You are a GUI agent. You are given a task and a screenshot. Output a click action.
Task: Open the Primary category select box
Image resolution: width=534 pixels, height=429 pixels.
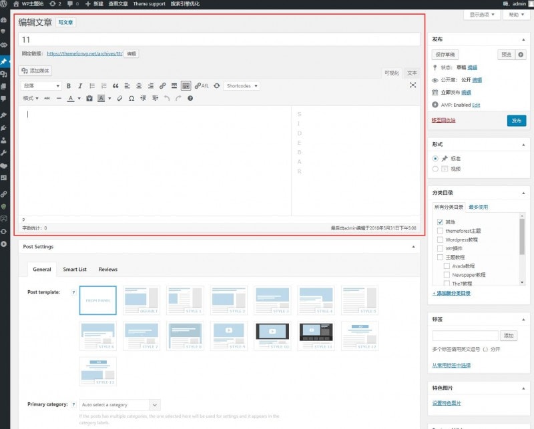click(x=119, y=405)
